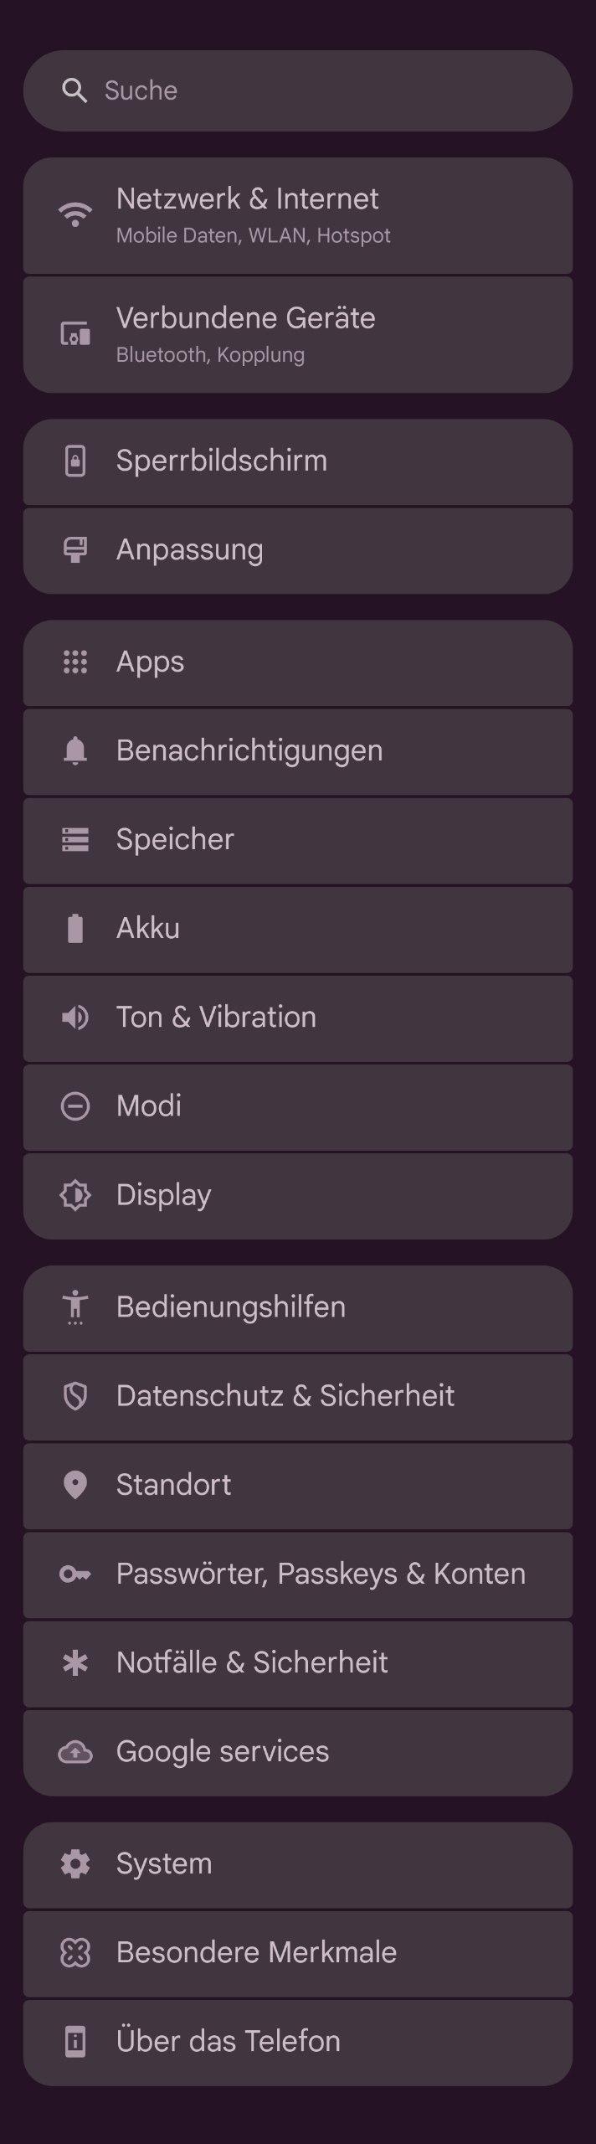Viewport: 596px width, 2144px height.
Task: Open Google services
Action: click(x=298, y=1751)
